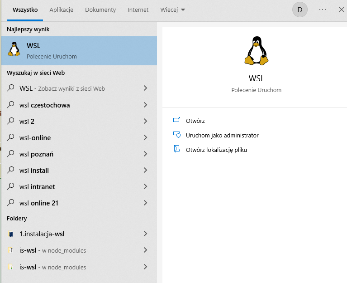Click the magnifier icon next to 'wsl 2'
Image resolution: width=347 pixels, height=283 pixels.
tap(10, 121)
